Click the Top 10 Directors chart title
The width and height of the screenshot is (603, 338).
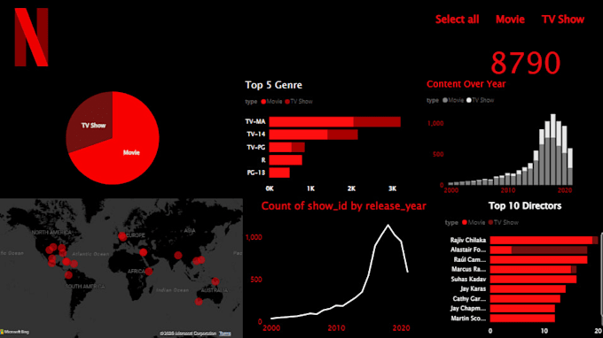point(525,206)
